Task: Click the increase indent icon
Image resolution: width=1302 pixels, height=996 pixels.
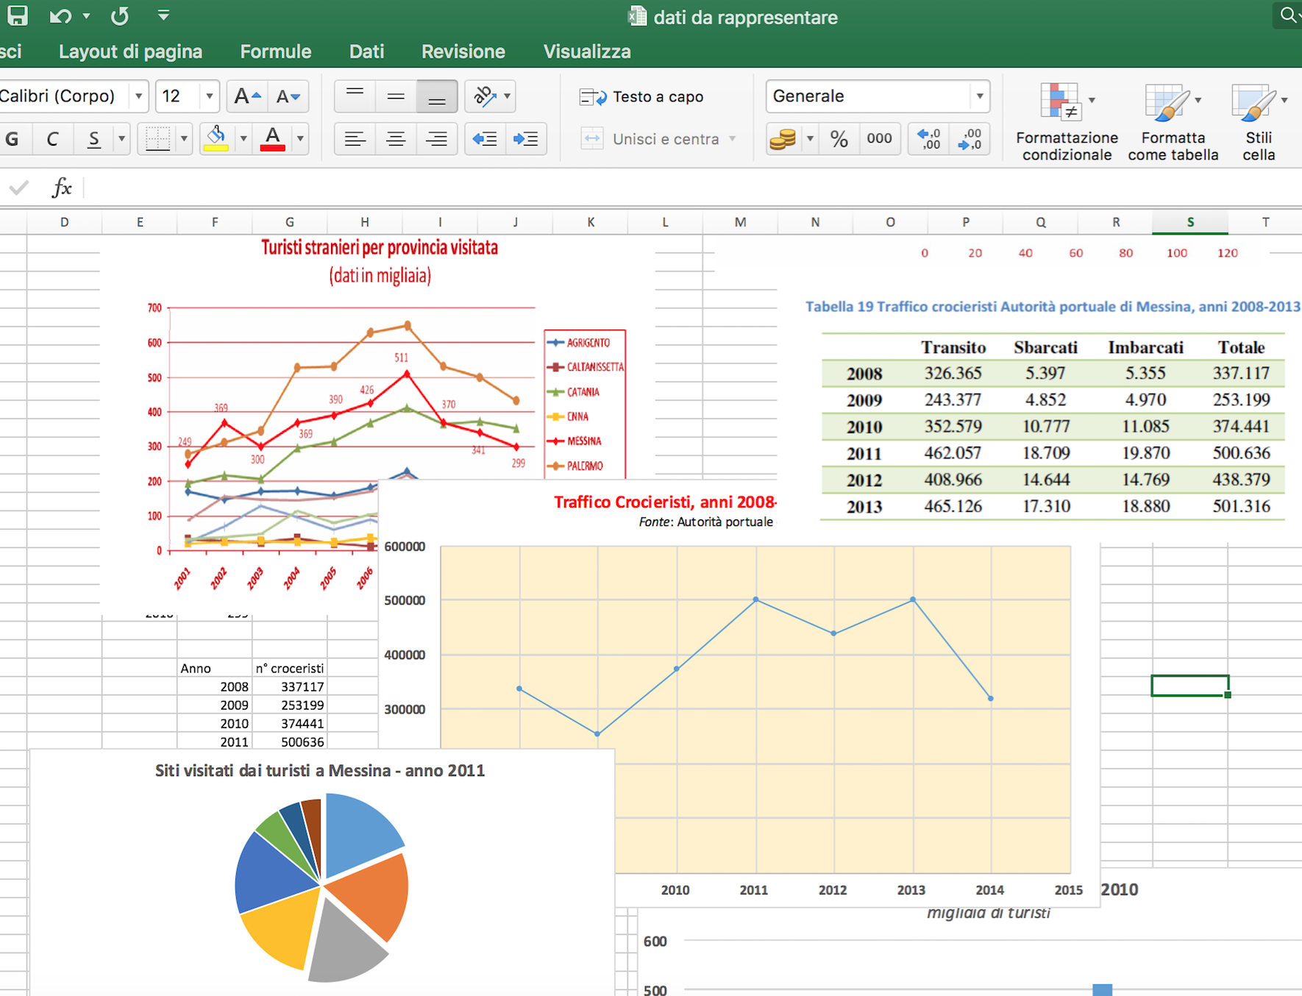Action: click(x=526, y=139)
